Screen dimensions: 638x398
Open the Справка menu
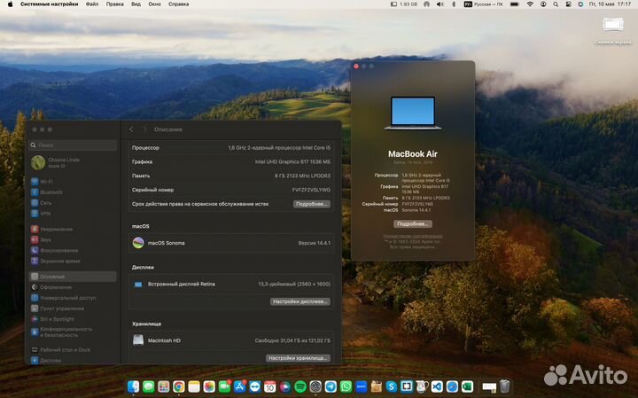[x=178, y=4]
